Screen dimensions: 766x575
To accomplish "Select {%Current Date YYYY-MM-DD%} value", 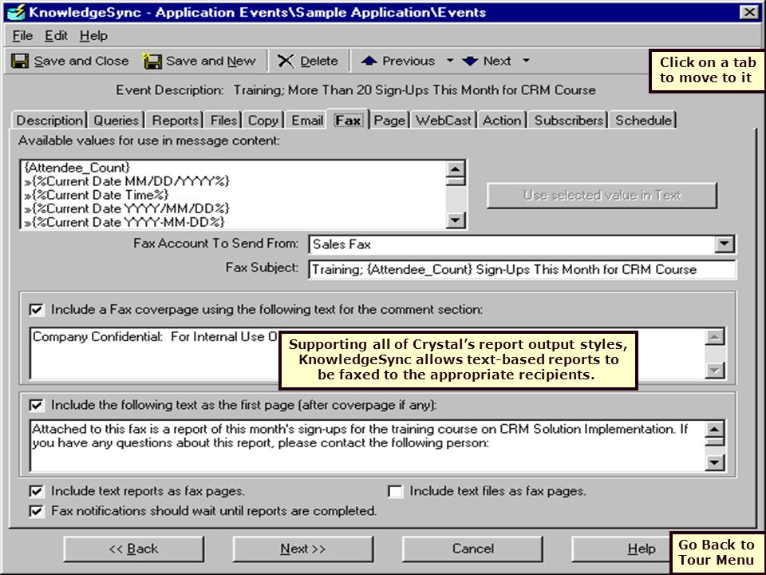I will pyautogui.click(x=124, y=222).
